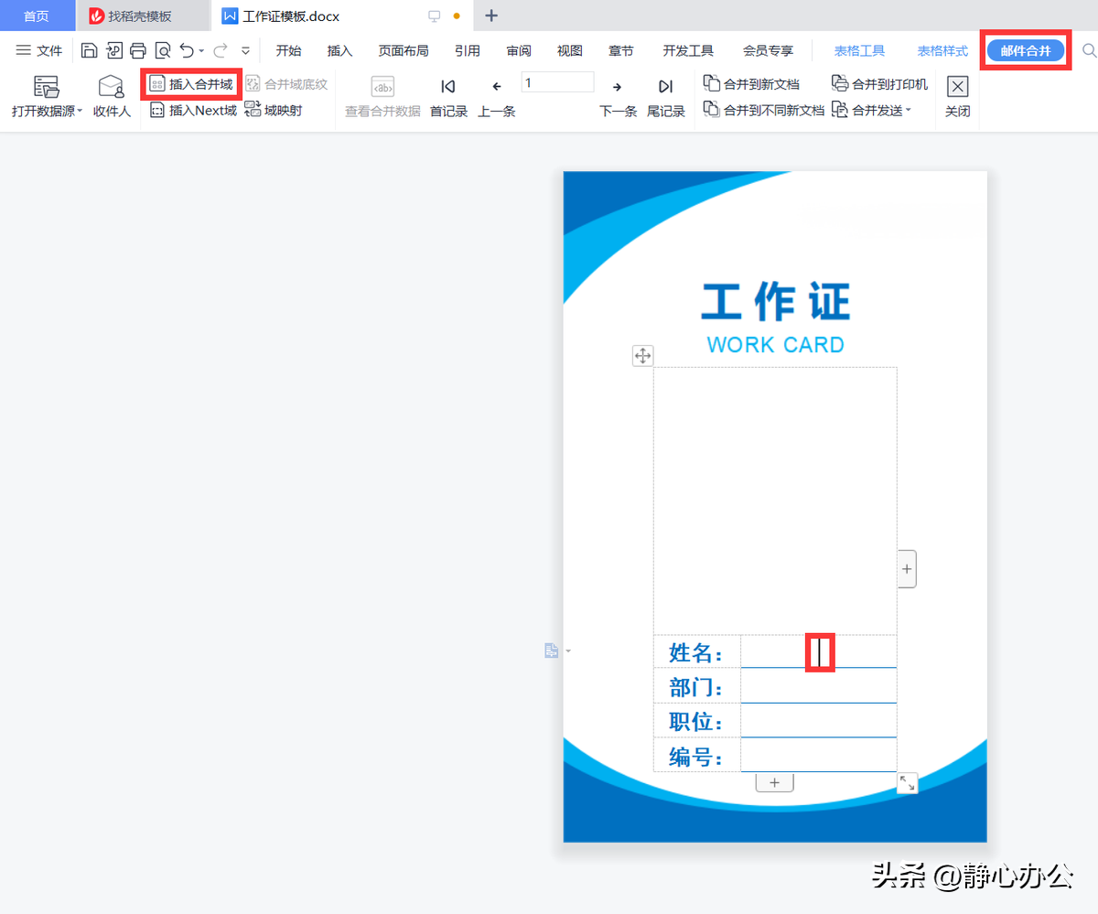Image resolution: width=1098 pixels, height=914 pixels.
Task: Click the empty cell beside 部门：
Action: point(819,686)
